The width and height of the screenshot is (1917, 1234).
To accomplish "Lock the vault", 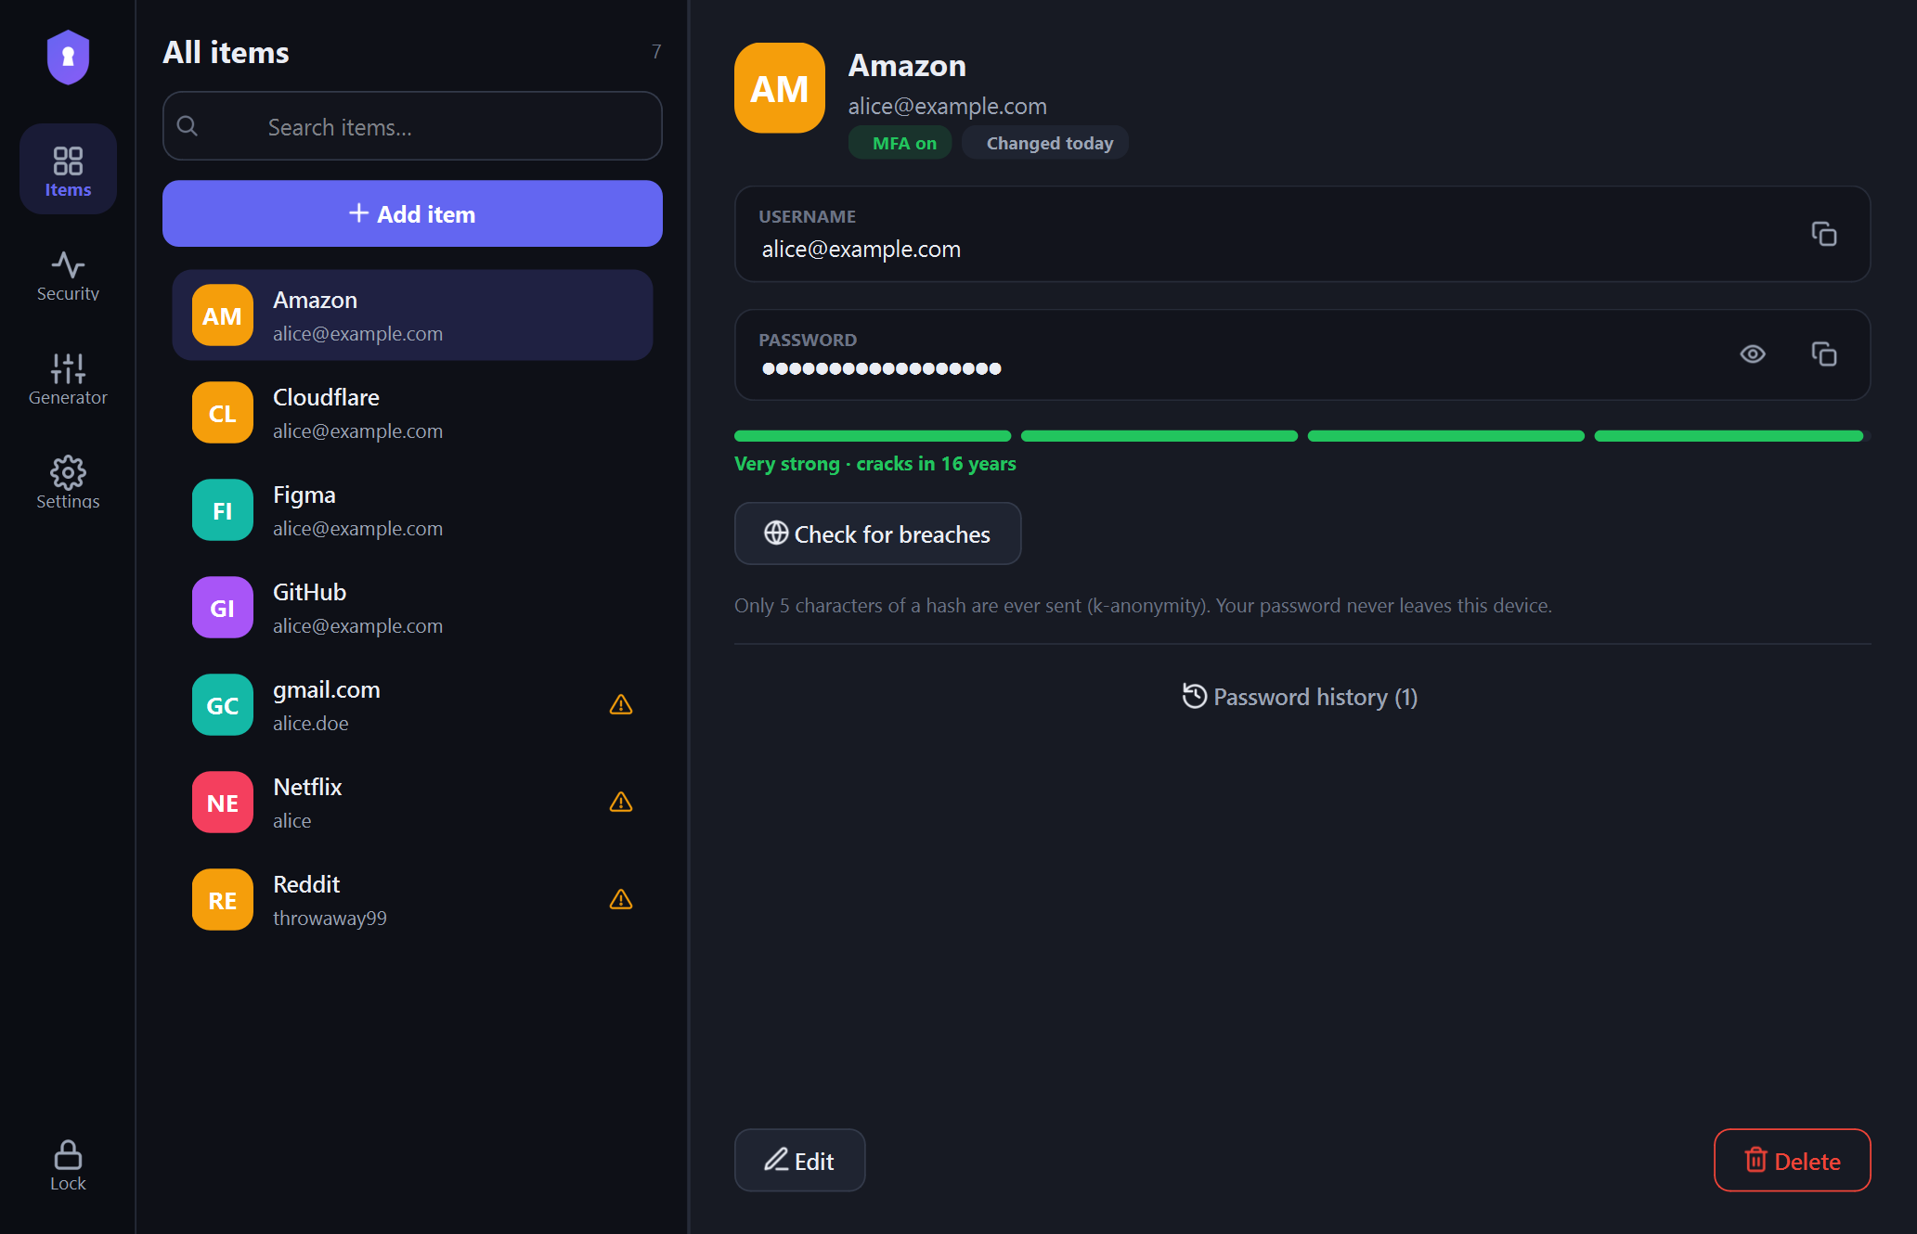I will (x=68, y=1165).
